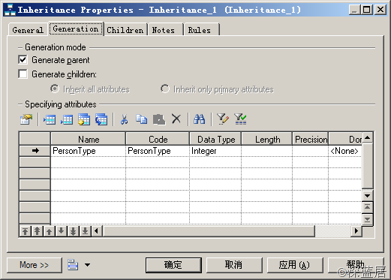Click the grid's horizontal scrollbar thumb

click(x=209, y=231)
